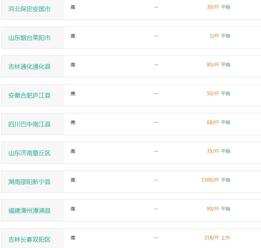Open the 安徽合肥庐江县 location link
The height and width of the screenshot is (248, 261).
(x=30, y=96)
